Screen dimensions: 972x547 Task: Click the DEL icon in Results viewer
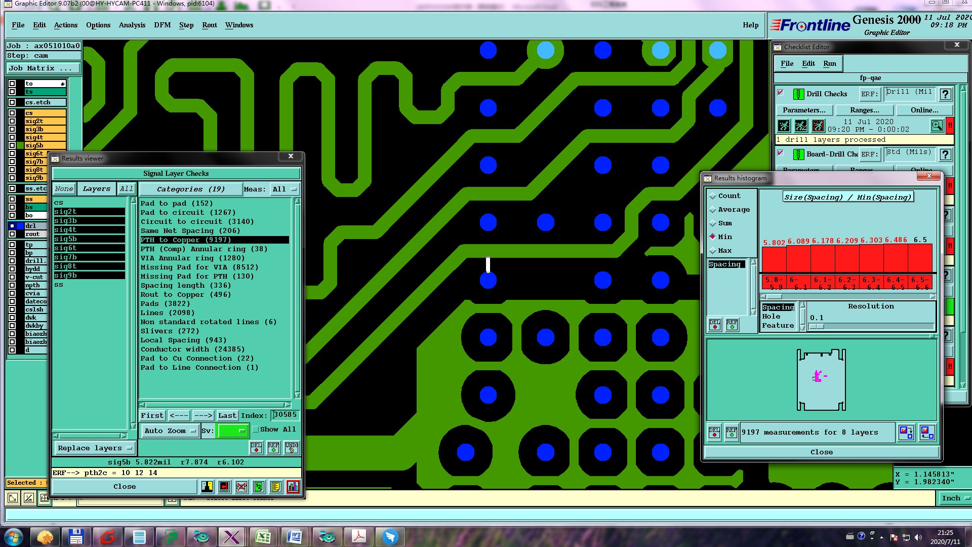[256, 448]
